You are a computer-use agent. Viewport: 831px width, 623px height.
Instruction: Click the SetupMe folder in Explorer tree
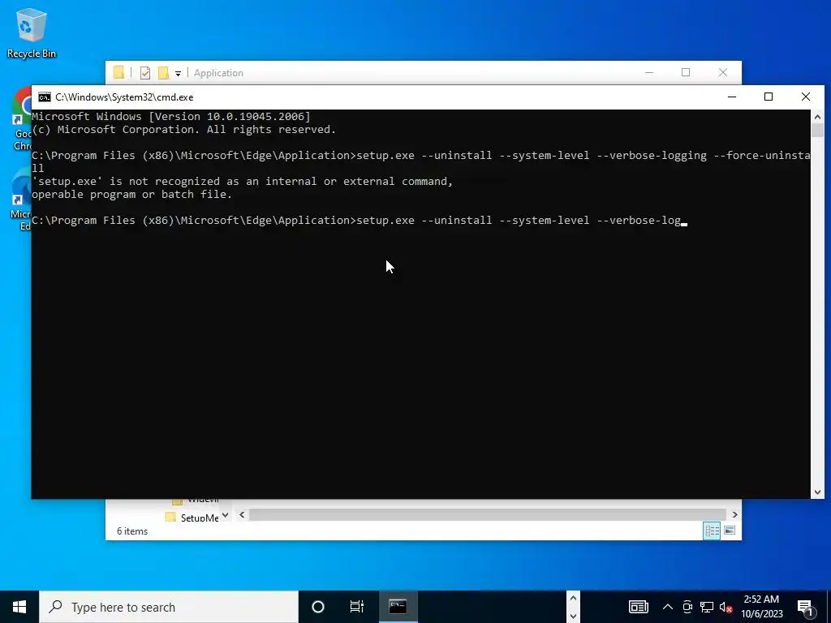pos(193,518)
